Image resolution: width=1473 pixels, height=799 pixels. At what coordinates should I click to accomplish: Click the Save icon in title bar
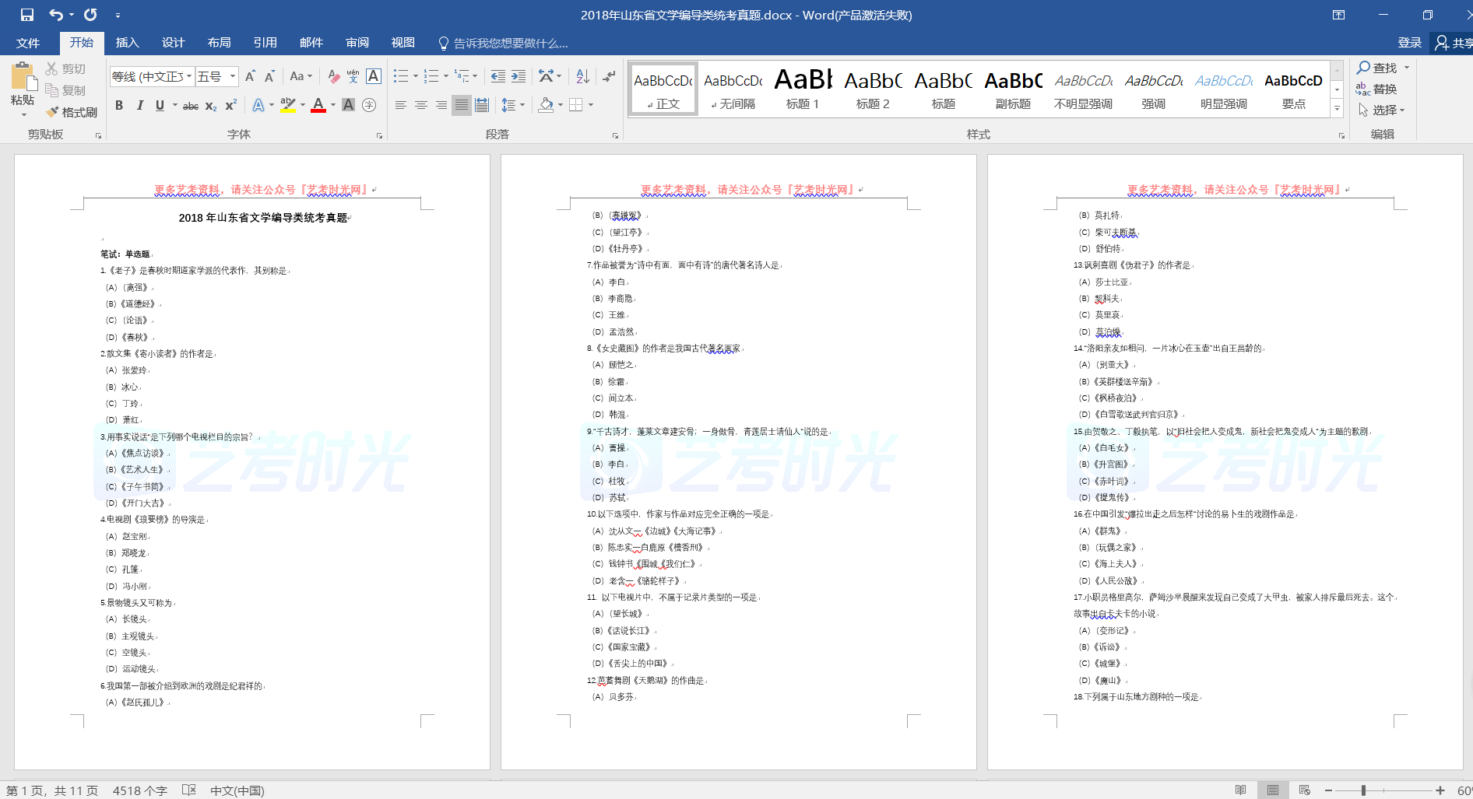coord(27,15)
